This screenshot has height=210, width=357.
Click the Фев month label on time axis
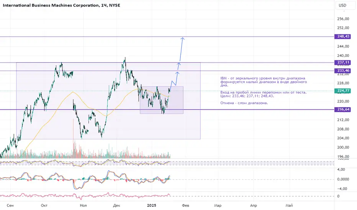tap(185, 205)
